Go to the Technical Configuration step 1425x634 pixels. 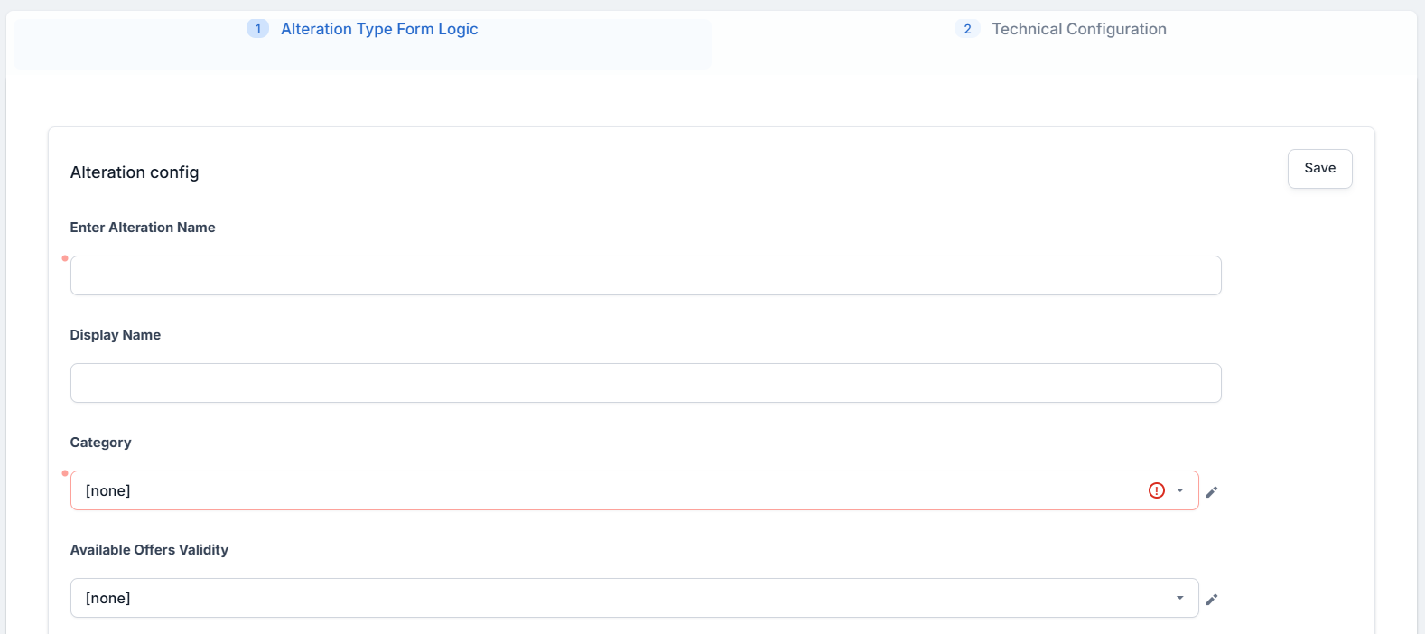tap(1078, 29)
